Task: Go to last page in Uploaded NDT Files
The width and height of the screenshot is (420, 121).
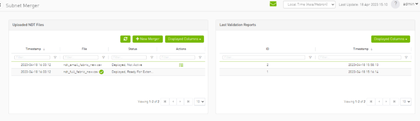Action: coord(188,102)
